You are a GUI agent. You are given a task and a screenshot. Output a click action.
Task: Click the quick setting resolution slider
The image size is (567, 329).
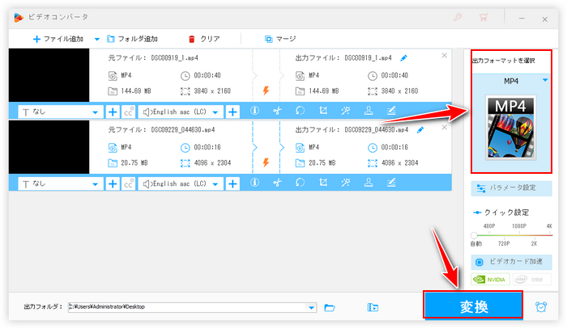[511, 235]
